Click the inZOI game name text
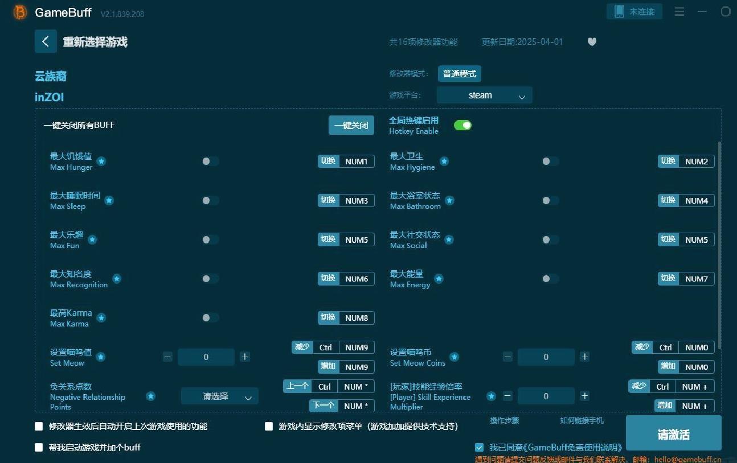 [50, 97]
